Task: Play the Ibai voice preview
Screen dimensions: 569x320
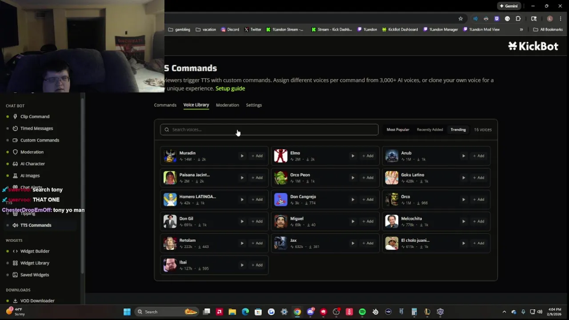Action: pos(242,265)
